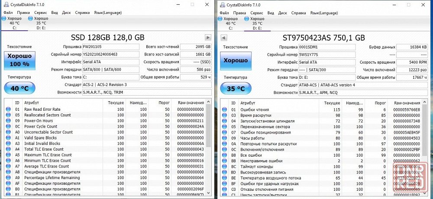Click status orb of Power-On Hours row
This screenshot has width=433, height=199.
(8, 121)
